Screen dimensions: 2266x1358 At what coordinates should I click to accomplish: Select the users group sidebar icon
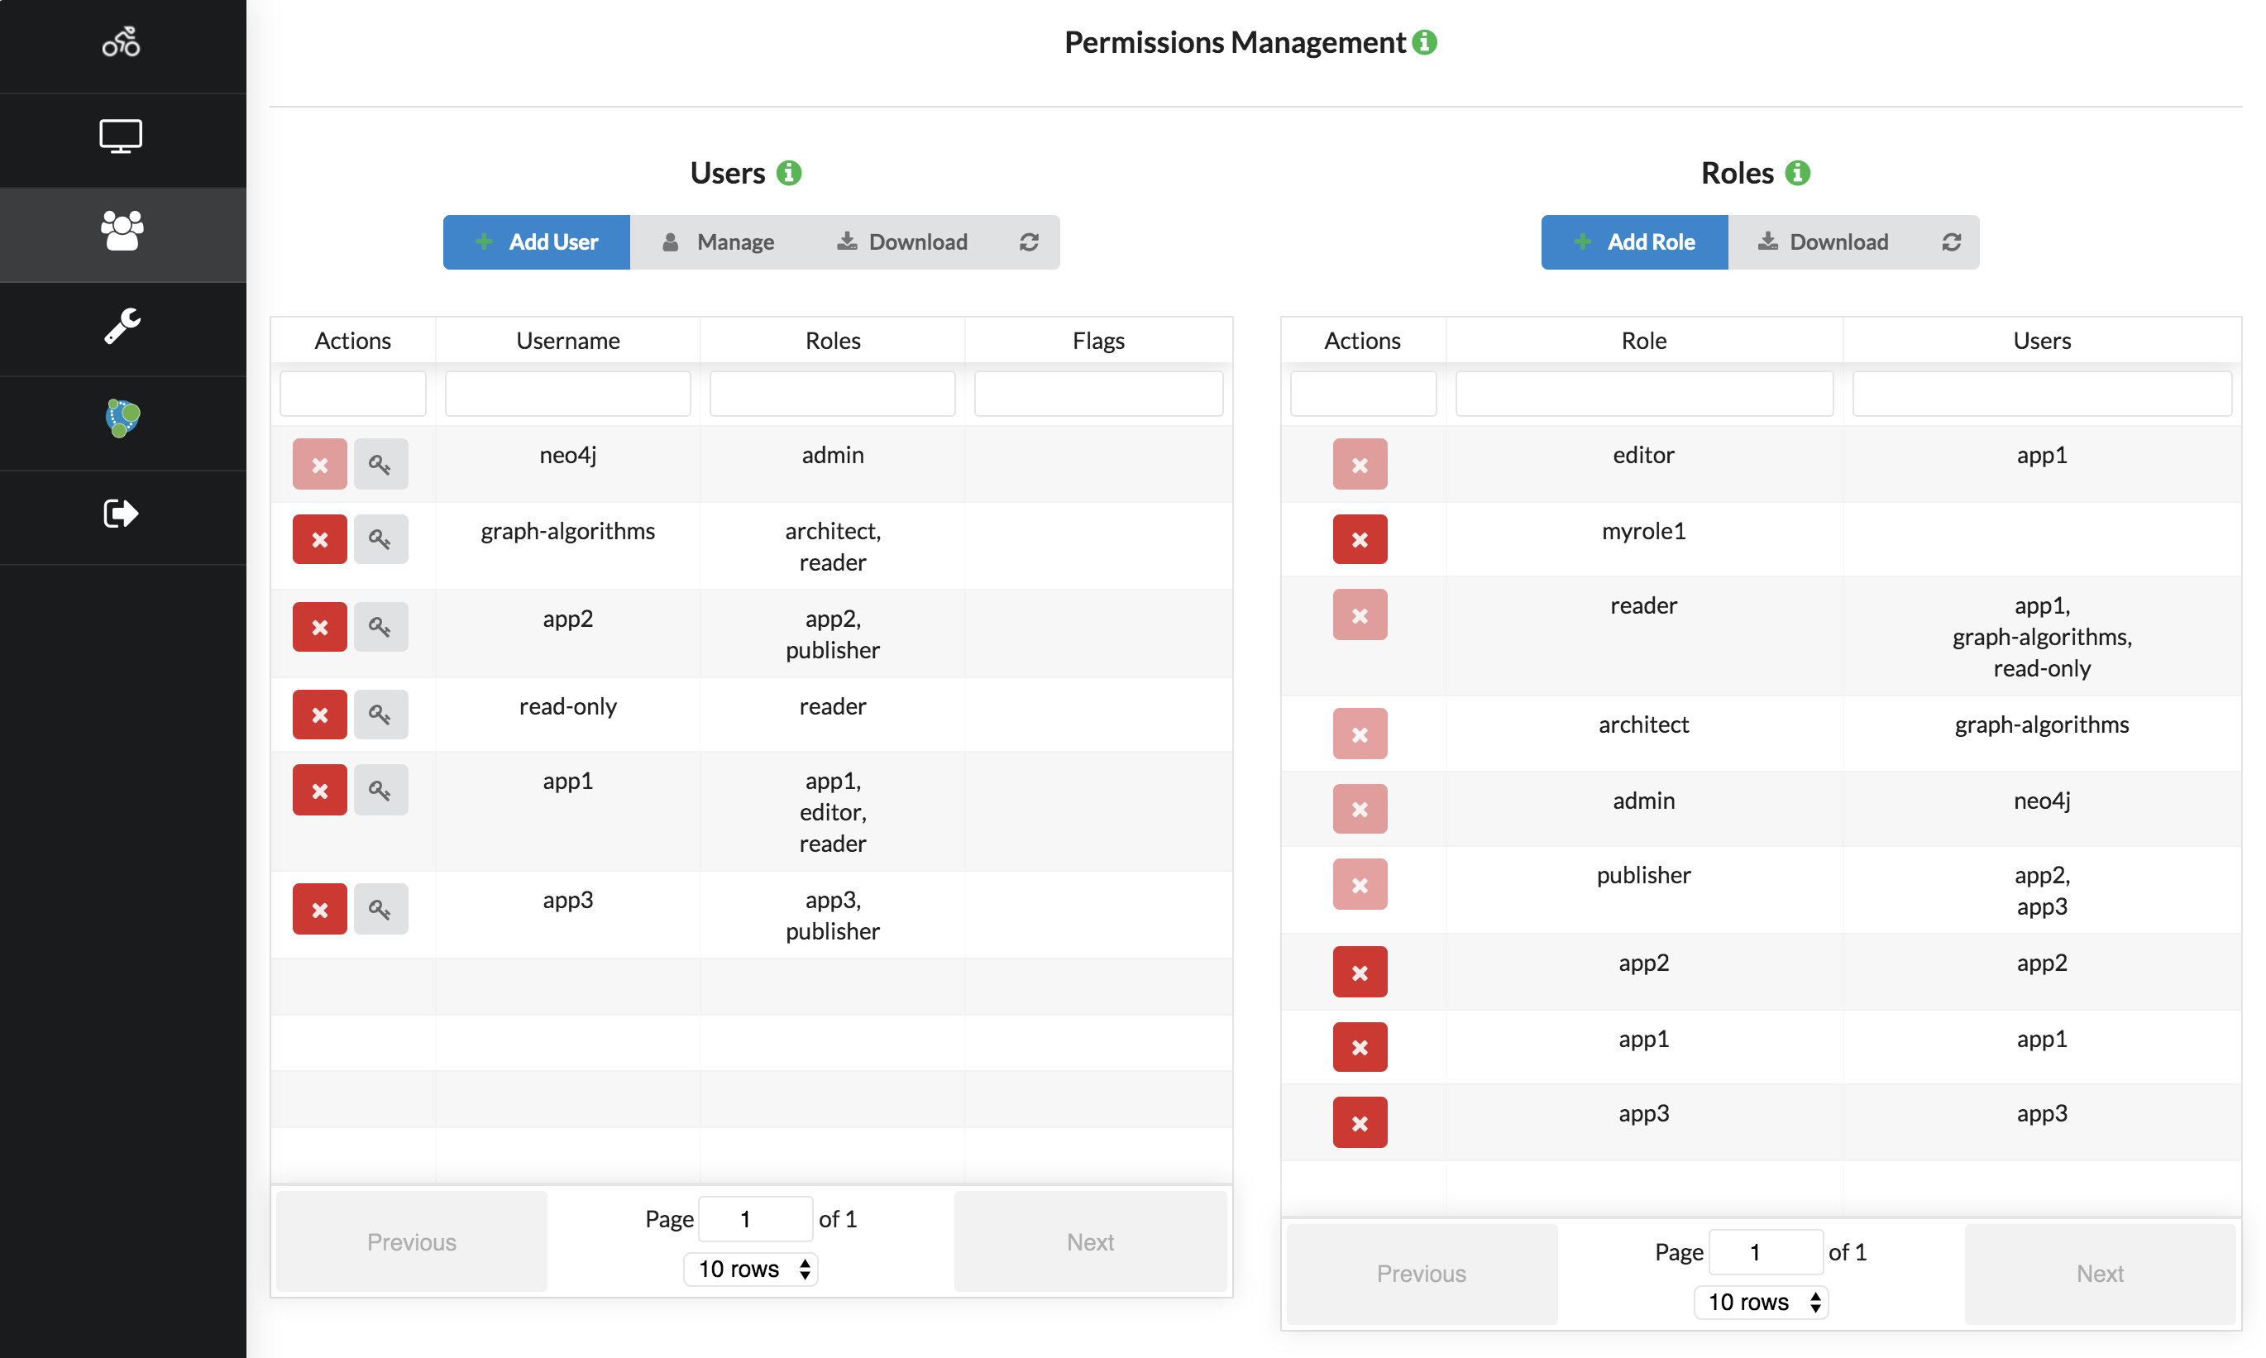click(x=121, y=232)
